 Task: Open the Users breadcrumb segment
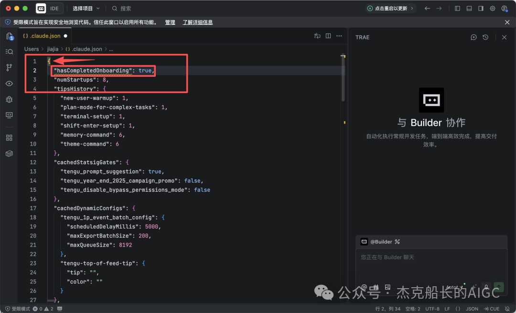click(x=32, y=49)
